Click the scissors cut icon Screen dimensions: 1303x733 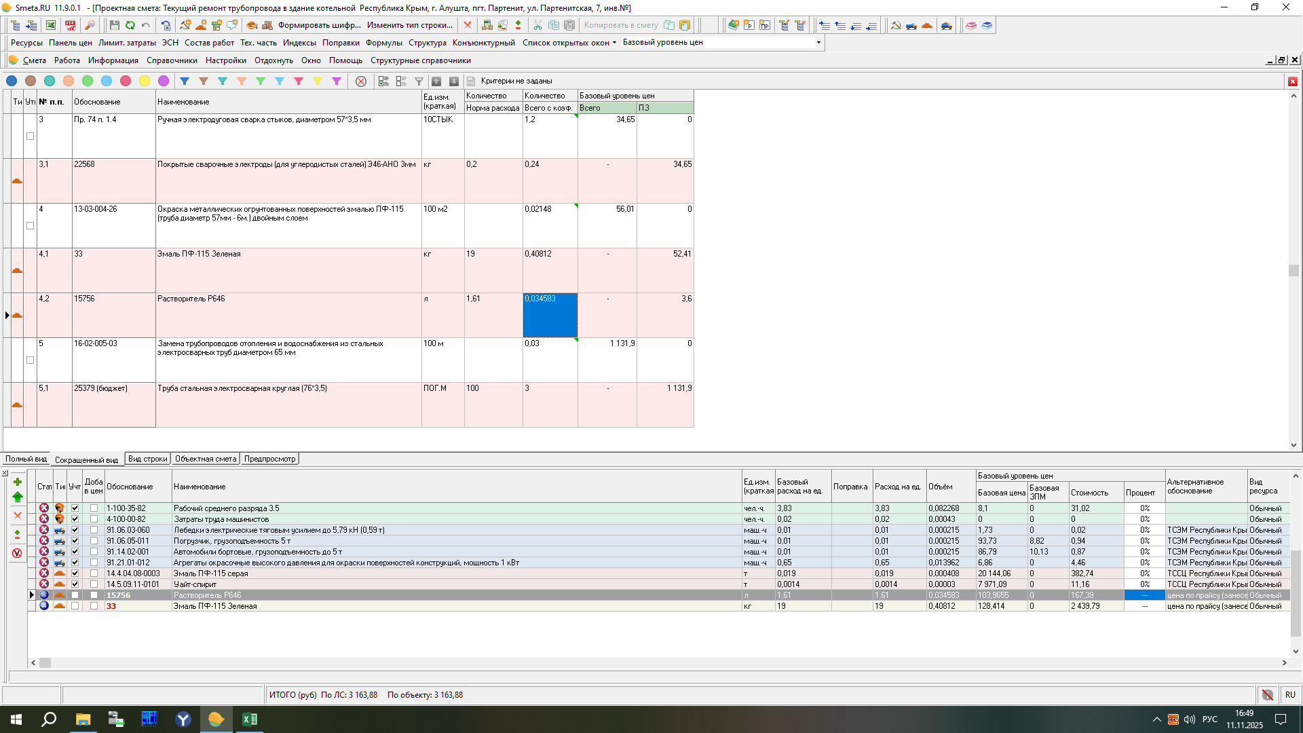pyautogui.click(x=537, y=25)
